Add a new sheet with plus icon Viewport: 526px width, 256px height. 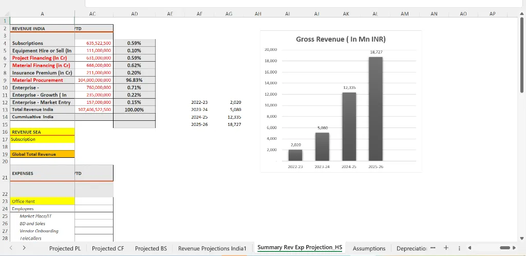[x=446, y=248]
